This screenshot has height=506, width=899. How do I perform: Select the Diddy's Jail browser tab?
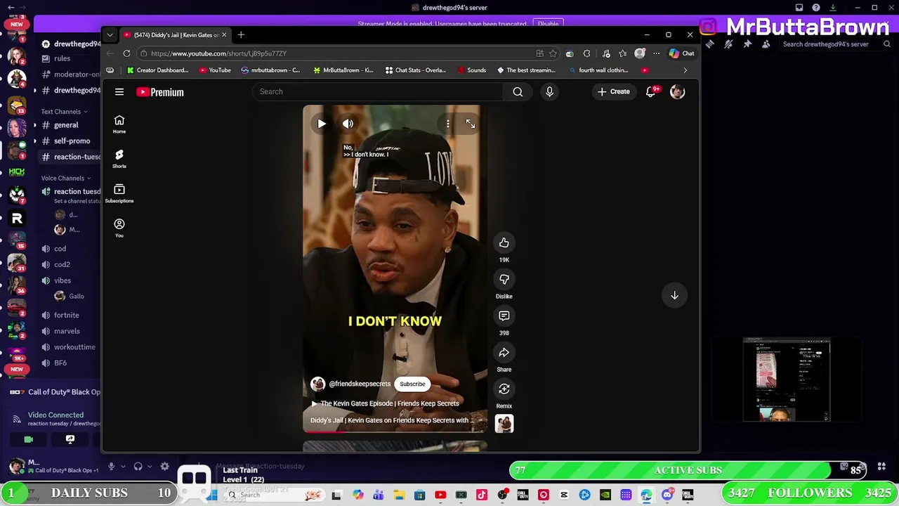175,35
